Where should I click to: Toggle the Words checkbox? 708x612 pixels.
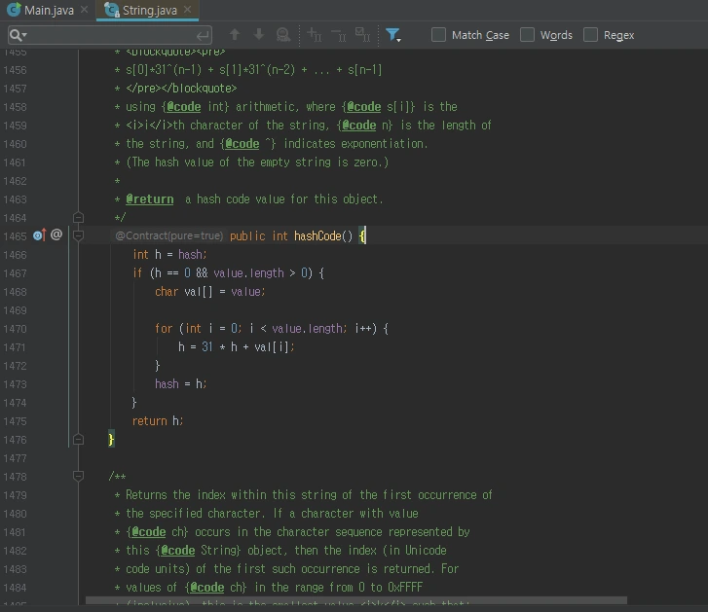click(527, 35)
